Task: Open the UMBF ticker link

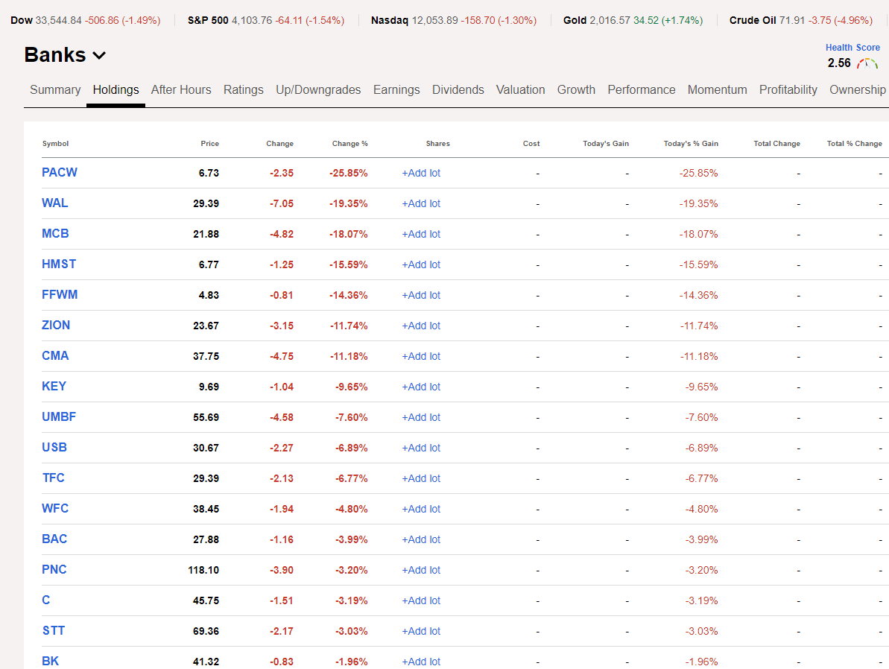Action: [x=59, y=417]
